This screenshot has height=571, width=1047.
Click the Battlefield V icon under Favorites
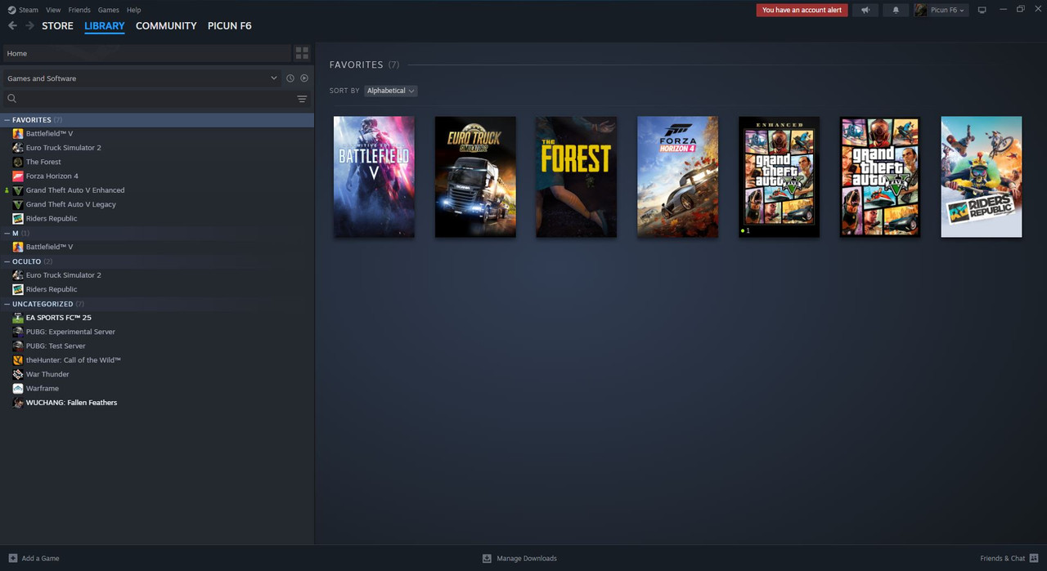18,133
